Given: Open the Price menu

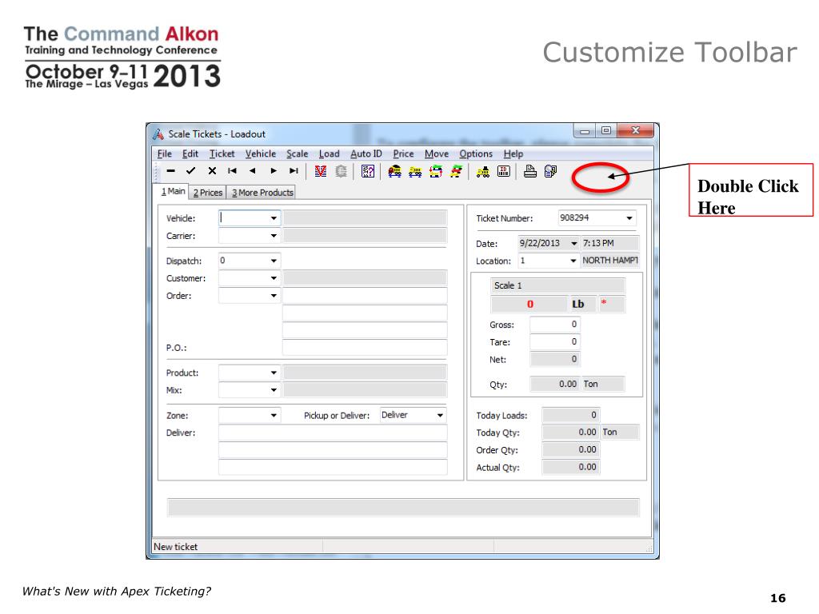Looking at the screenshot, I should coord(403,153).
